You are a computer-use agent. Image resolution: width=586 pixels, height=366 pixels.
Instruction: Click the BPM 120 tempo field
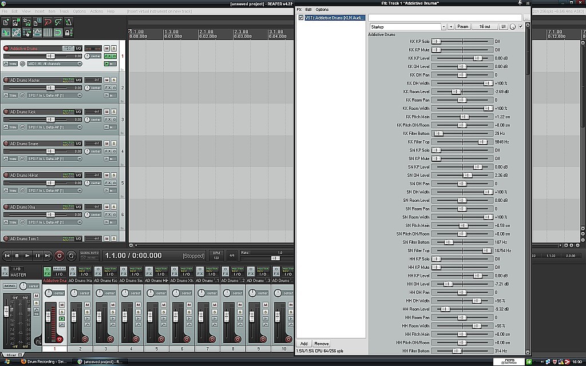pos(216,256)
